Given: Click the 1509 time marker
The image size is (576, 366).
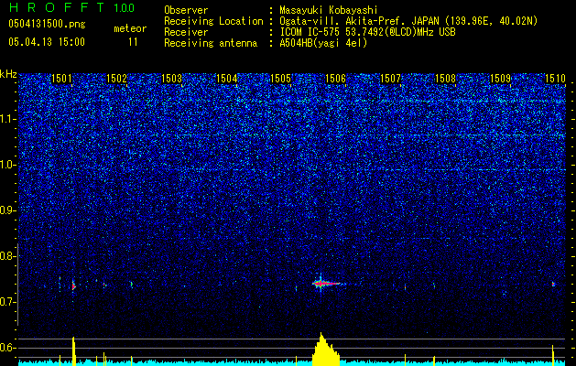Looking at the screenshot, I should pyautogui.click(x=500, y=78).
